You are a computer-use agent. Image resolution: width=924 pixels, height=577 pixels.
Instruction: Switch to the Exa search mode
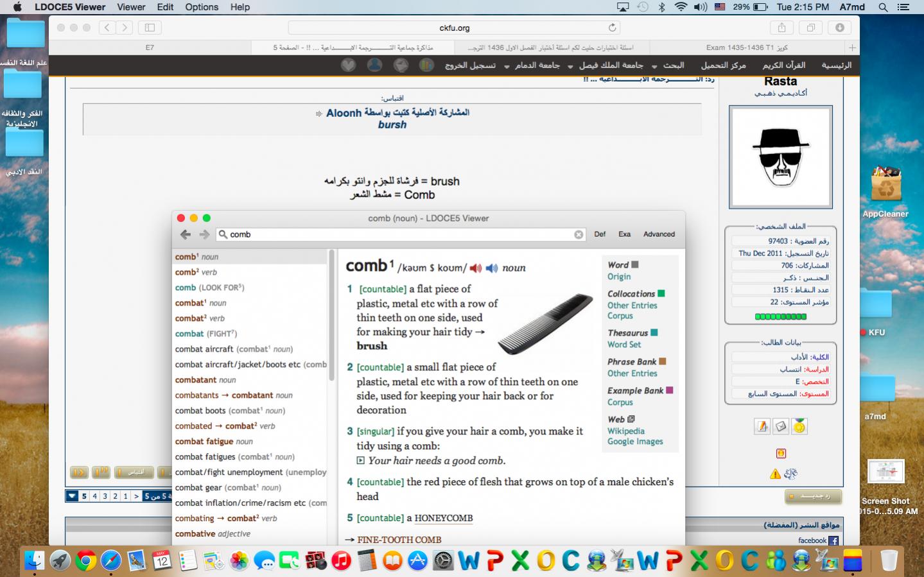[624, 234]
